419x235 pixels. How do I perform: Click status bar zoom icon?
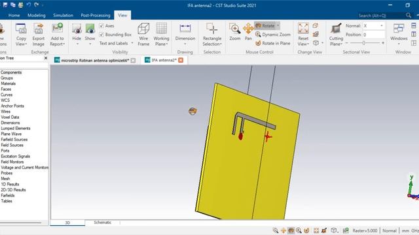[x=276, y=230]
